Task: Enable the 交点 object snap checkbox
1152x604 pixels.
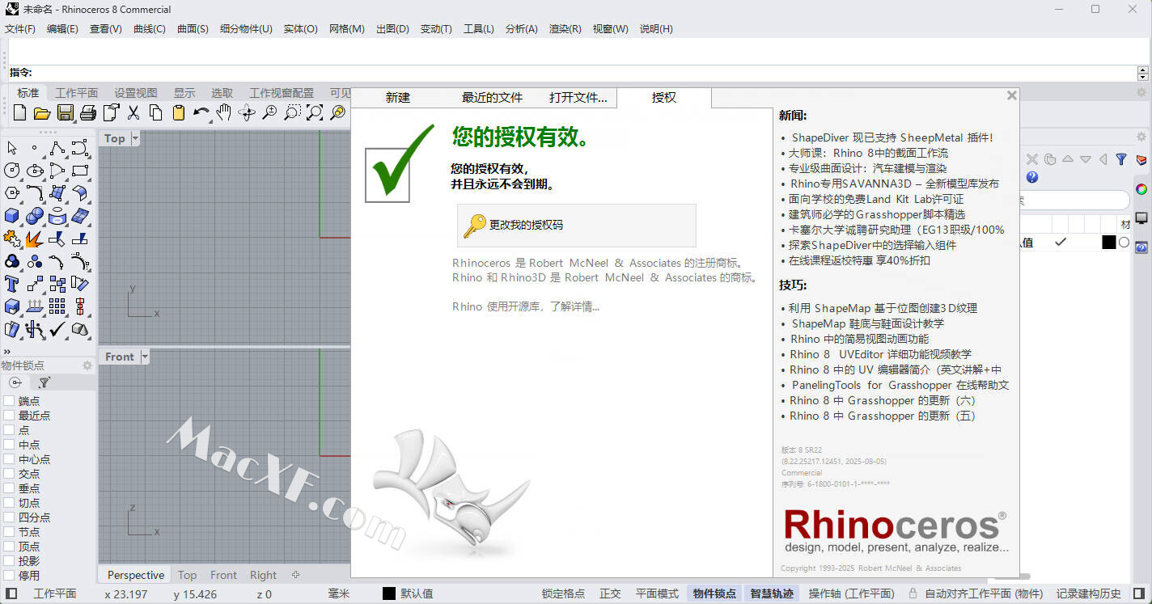Action: point(9,474)
